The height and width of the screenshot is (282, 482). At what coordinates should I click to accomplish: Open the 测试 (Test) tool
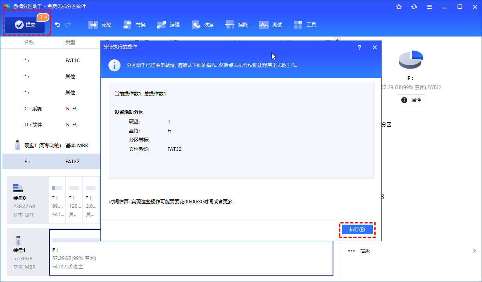[271, 25]
